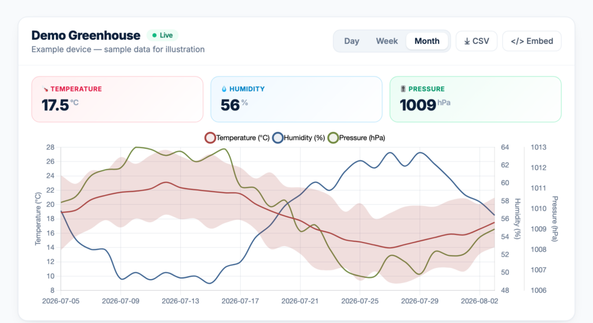This screenshot has height=323, width=593.
Task: Toggle the Pressure (hPa) legend series
Action: (x=356, y=138)
